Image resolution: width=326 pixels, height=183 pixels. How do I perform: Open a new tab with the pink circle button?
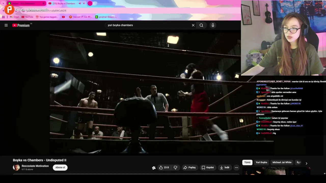coord(90,4)
